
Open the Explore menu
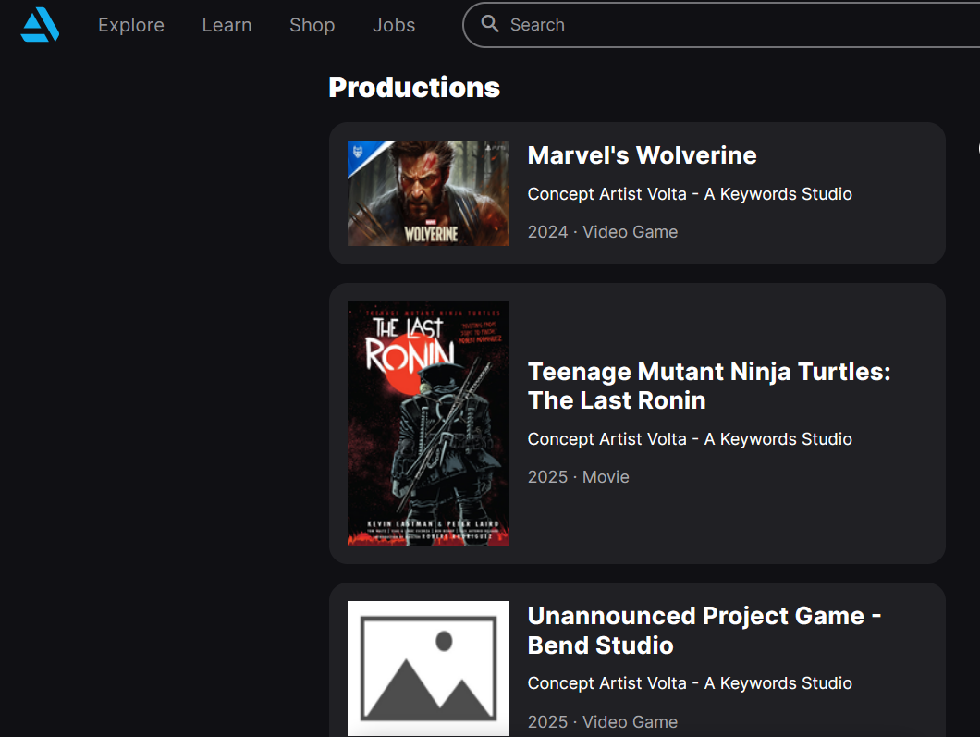(131, 25)
